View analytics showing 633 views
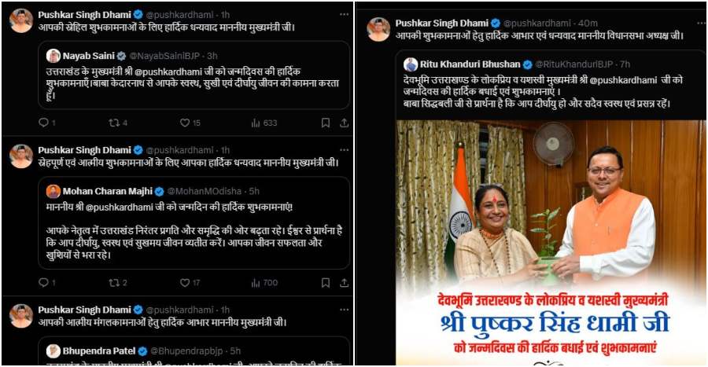Viewport: 708px width, 367px height. coord(264,123)
